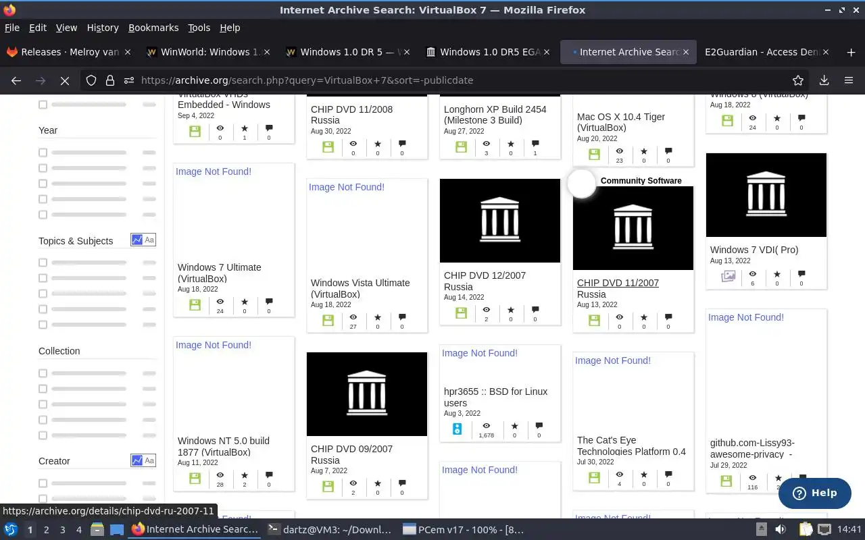Open the CHIP DVD 11/2007 Russia link
This screenshot has width=865, height=540.
(618, 288)
